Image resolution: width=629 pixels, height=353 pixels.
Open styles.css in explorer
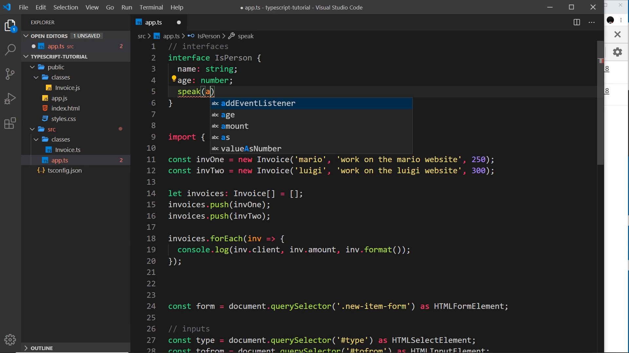76,119
